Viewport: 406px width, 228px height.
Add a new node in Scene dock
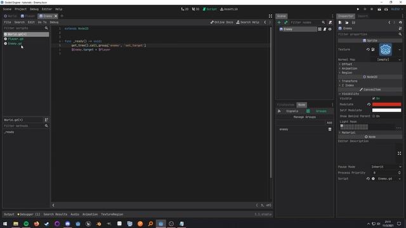279,23
